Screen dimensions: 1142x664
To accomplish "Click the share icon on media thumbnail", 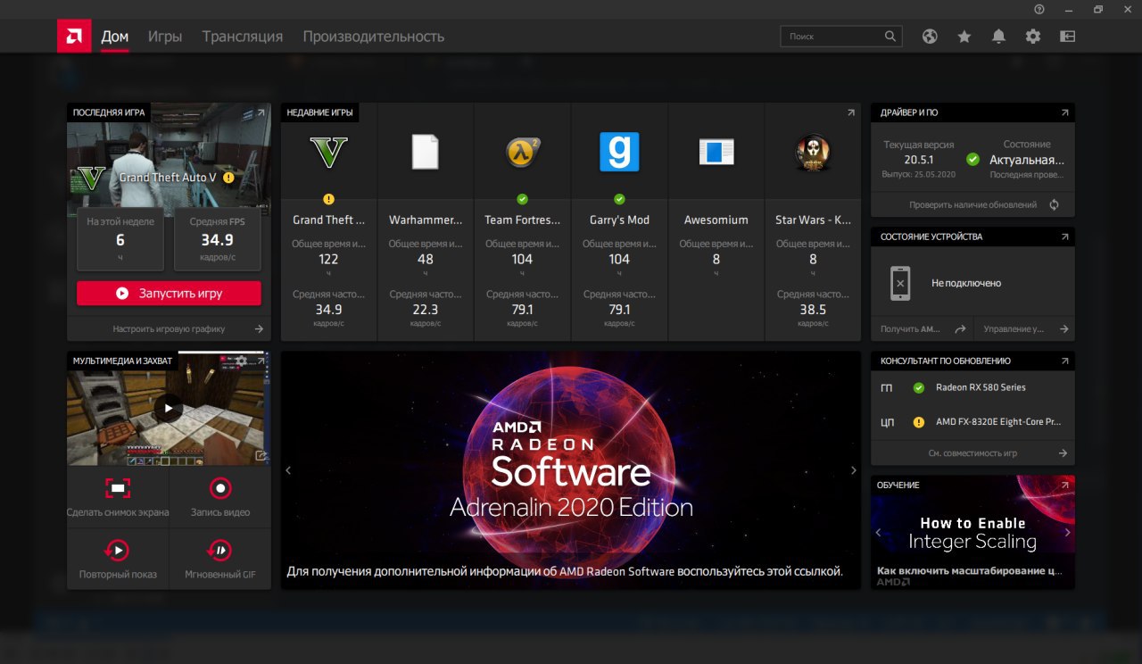I will (261, 455).
